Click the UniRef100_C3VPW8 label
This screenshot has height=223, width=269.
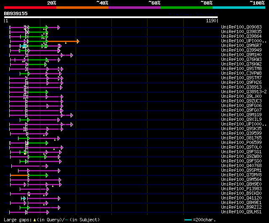pyautogui.click(x=241, y=73)
